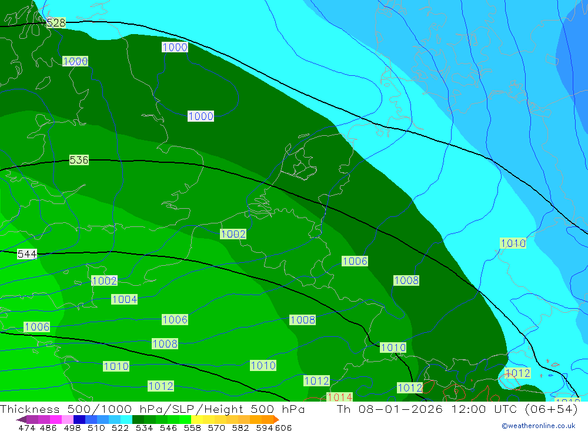
Task: Click the dark blue legend swatch
Action: (79, 419)
